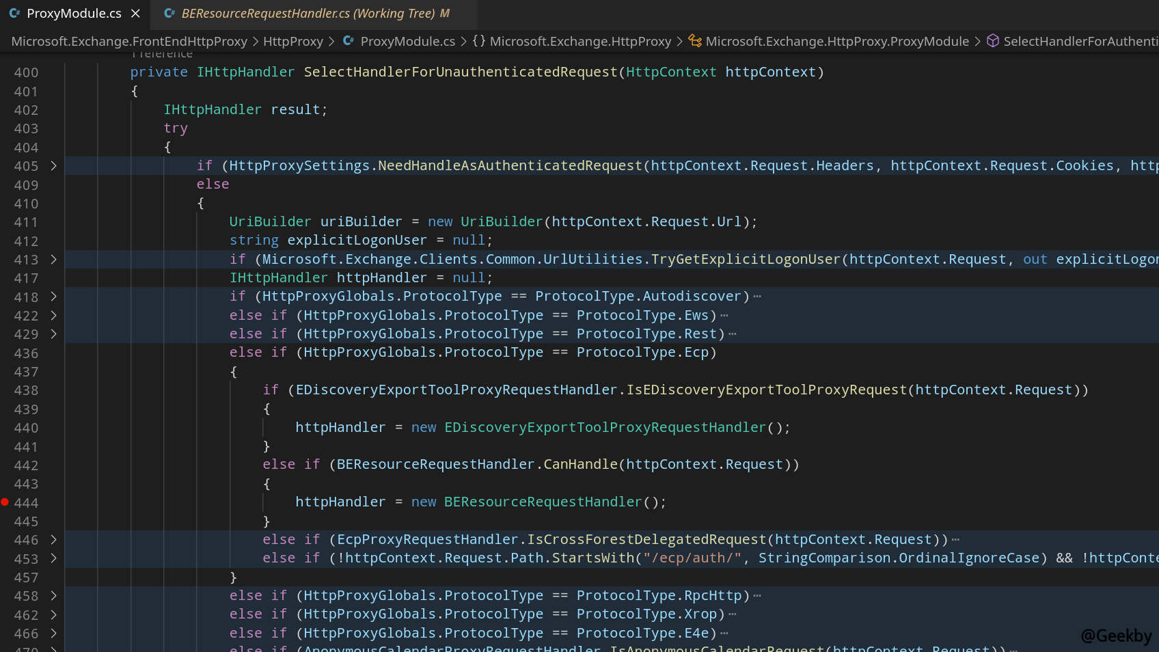Unfold the Autodiscover branch at line 418

[x=53, y=297]
